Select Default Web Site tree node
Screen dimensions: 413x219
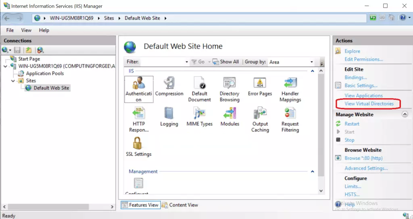click(x=51, y=88)
